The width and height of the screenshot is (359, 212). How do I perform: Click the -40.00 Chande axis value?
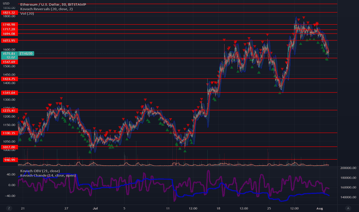tap(10, 196)
